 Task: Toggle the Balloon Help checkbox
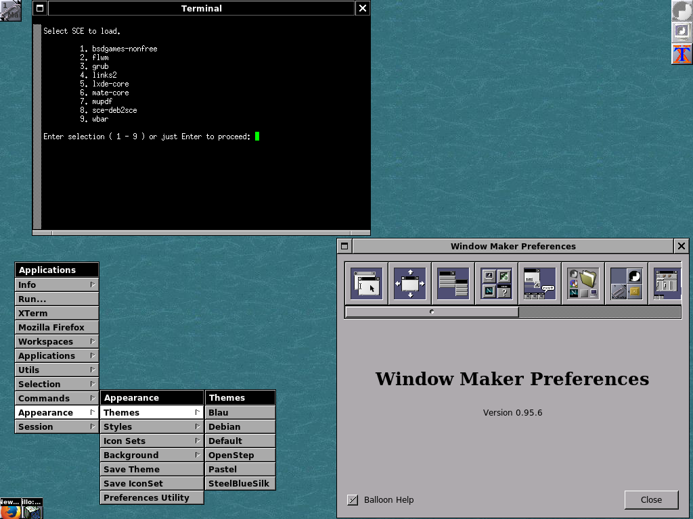(x=353, y=500)
